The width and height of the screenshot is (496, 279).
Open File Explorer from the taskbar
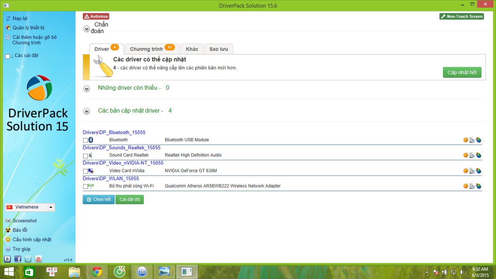click(74, 272)
